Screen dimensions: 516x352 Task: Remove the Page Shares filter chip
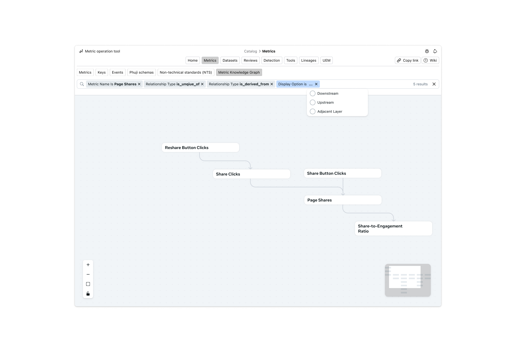(x=139, y=84)
